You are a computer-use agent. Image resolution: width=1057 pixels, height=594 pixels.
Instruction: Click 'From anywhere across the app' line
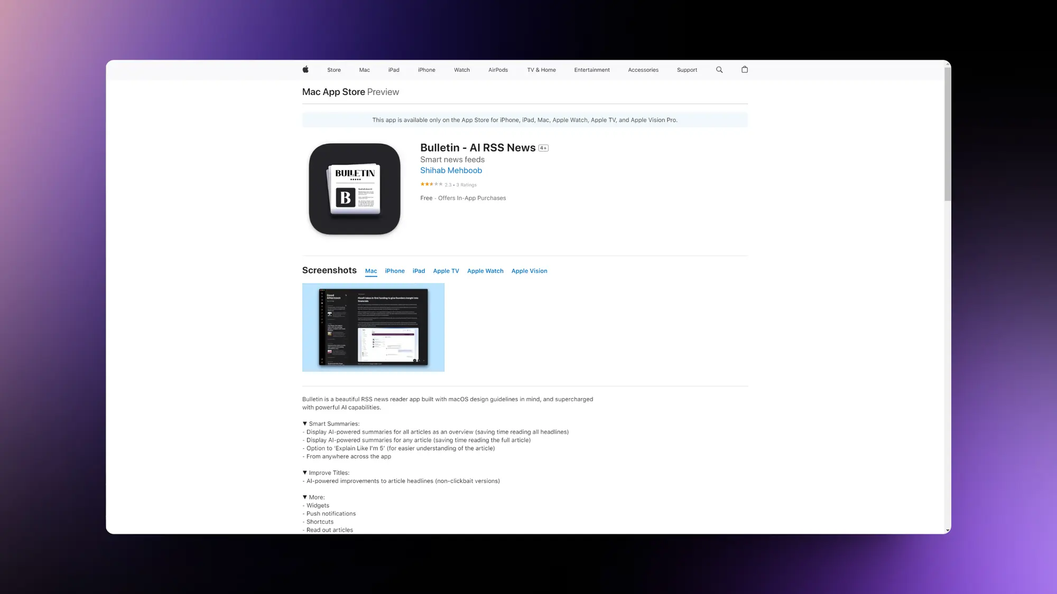pyautogui.click(x=347, y=457)
